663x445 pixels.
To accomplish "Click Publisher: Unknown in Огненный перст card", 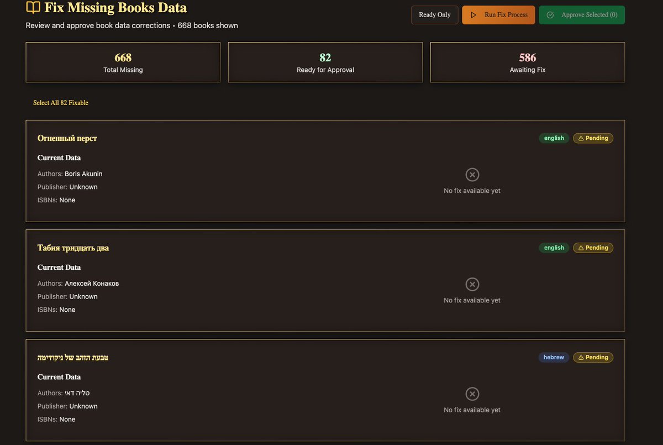I will [67, 187].
